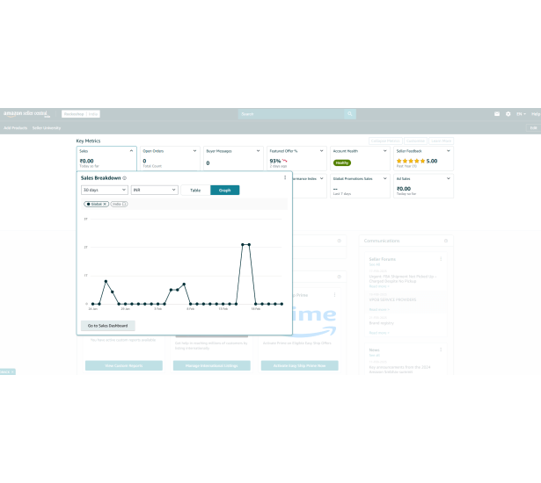Click Go to Sales Dashboard button
This screenshot has height=483, width=541.
tap(109, 326)
